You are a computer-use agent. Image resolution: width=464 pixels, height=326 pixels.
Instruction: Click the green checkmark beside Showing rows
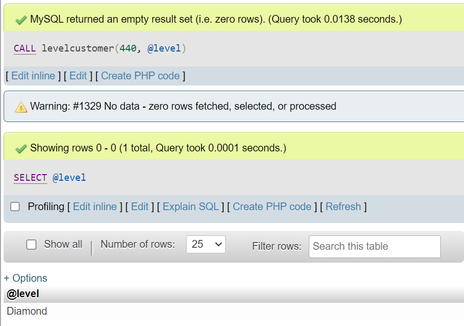pos(21,149)
